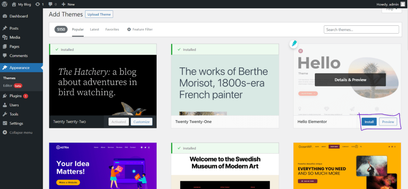Open the updates icon showing 1

[x=38, y=4]
